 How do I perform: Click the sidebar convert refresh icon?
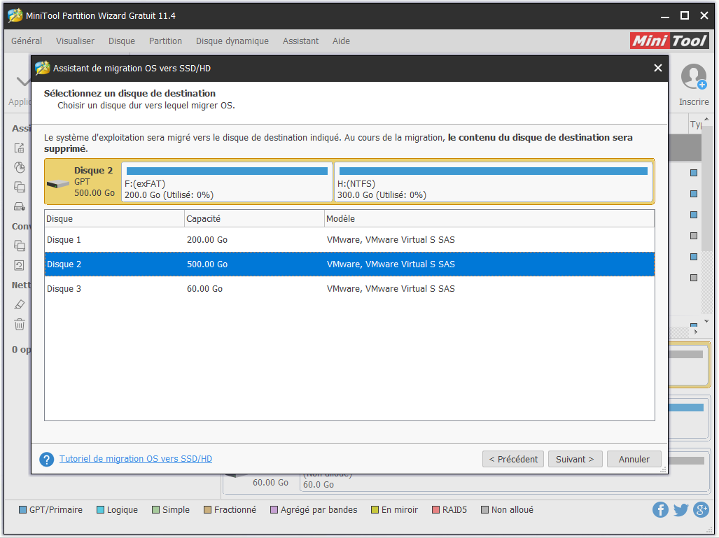(20, 265)
